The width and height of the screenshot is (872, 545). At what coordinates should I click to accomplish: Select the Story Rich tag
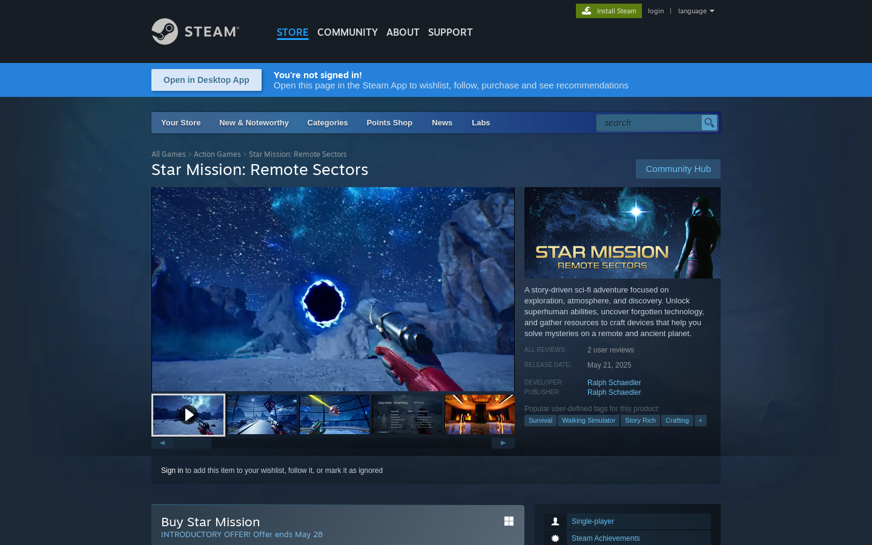point(640,420)
